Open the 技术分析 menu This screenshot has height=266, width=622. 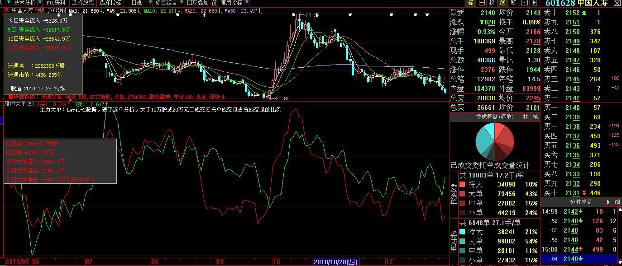tap(24, 3)
